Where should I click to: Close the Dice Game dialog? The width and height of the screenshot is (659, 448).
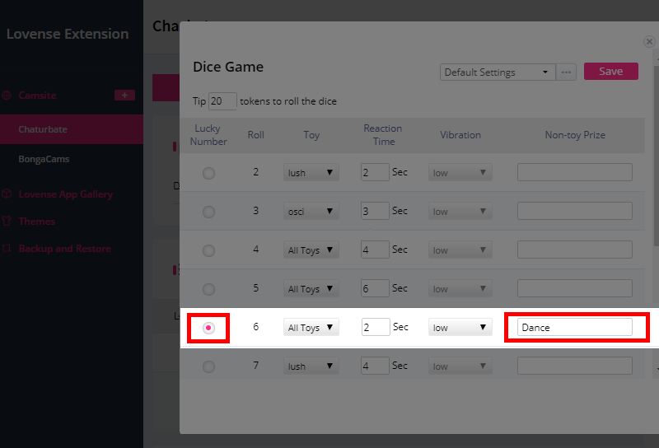(x=649, y=42)
